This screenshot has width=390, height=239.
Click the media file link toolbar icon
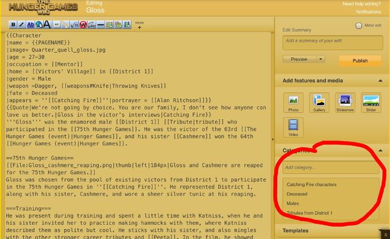[65, 24]
